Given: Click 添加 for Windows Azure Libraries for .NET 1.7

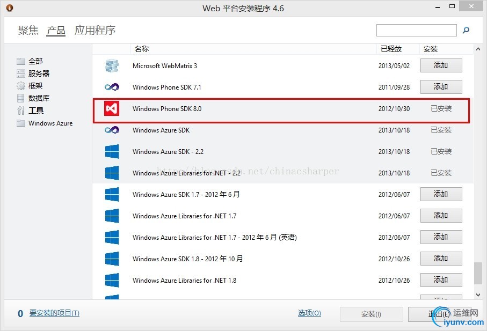Looking at the screenshot, I should pyautogui.click(x=441, y=216).
